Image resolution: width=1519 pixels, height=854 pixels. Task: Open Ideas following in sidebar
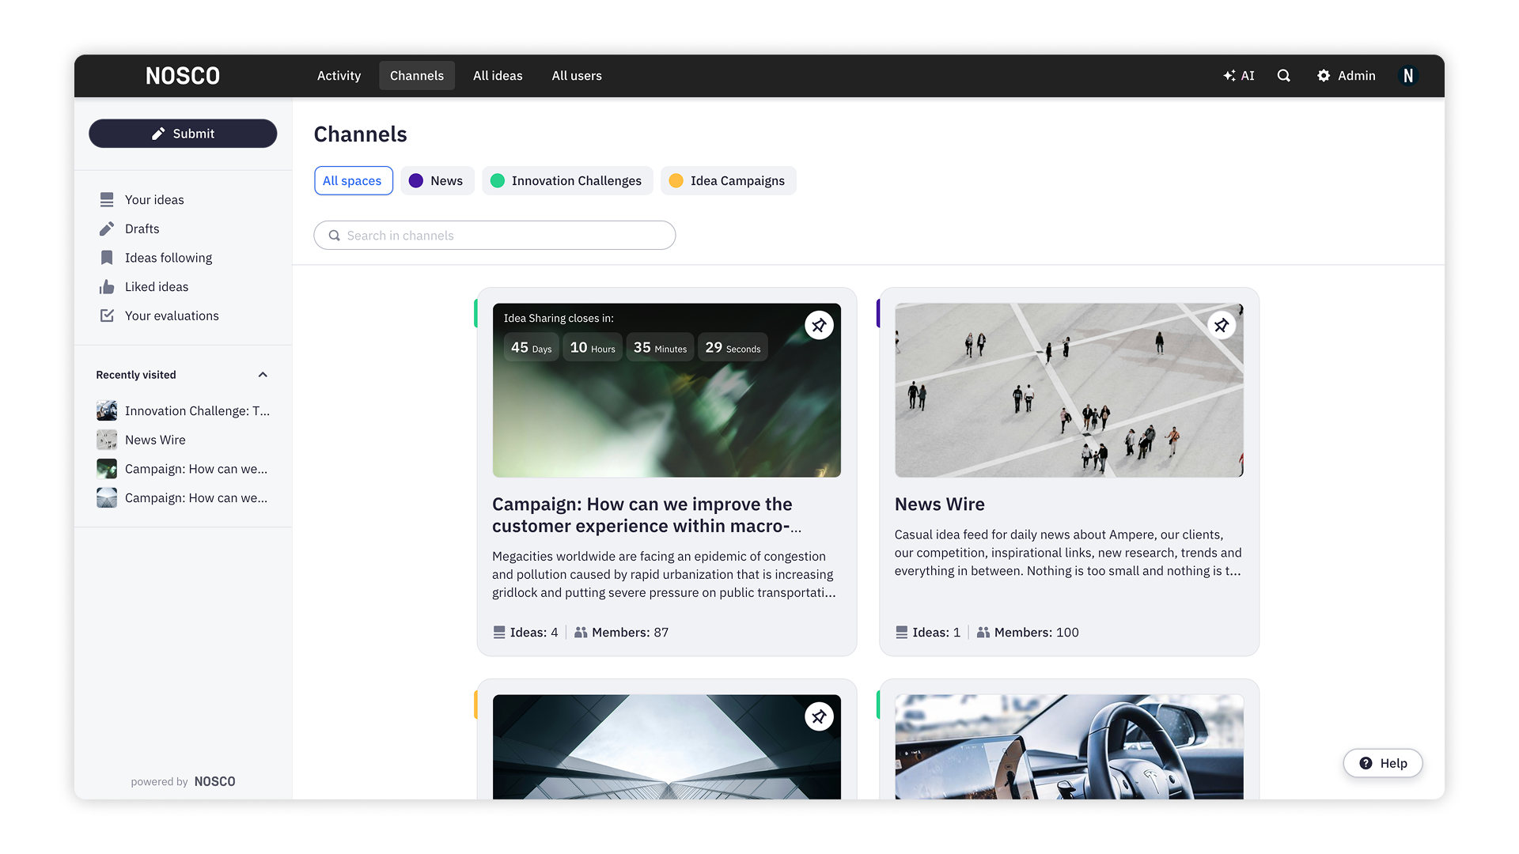(x=169, y=258)
